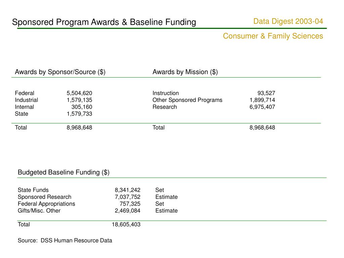Click the Estimate status beside Sponsored Research
Image resolution: width=344 pixels, height=258 pixels.
167,197
